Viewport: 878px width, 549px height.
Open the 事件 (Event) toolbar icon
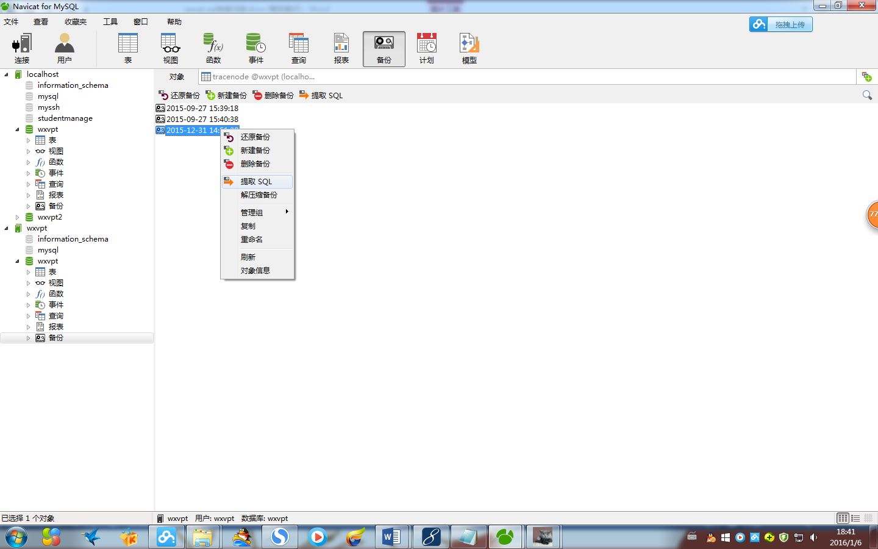[x=256, y=48]
